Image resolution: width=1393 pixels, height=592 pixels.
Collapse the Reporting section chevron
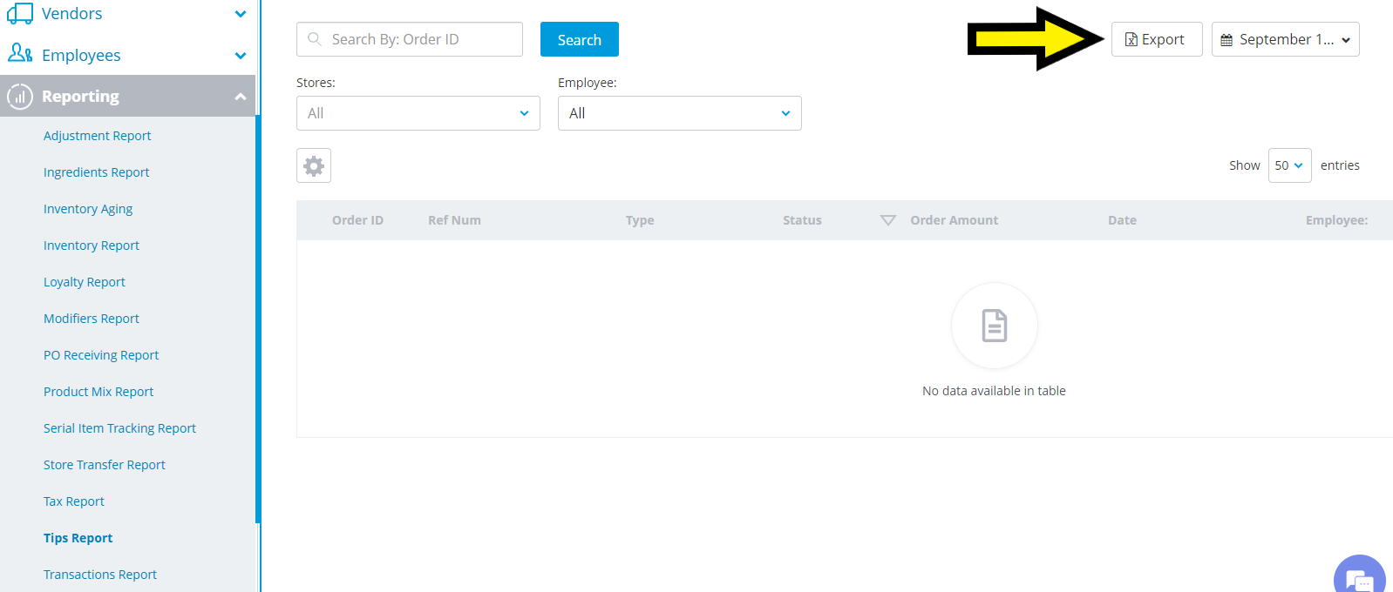(241, 97)
